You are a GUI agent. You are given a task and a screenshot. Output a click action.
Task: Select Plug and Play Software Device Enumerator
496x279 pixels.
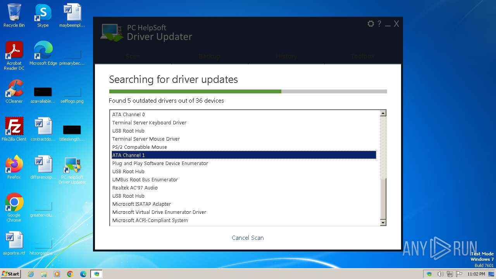(243, 164)
